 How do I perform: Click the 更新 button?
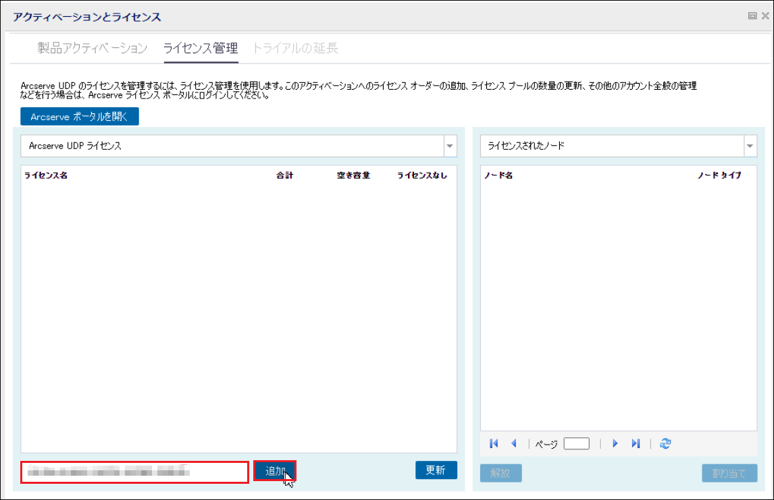[436, 470]
